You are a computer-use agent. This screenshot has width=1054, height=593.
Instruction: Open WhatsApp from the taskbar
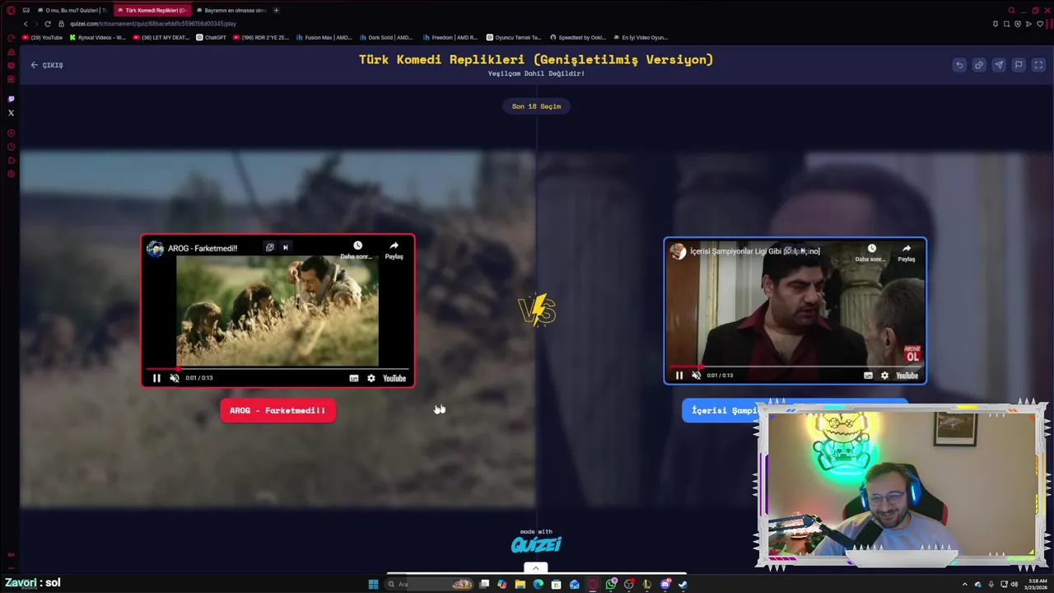point(611,584)
